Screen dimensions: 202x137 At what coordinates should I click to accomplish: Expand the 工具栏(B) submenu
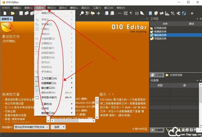click(x=55, y=104)
